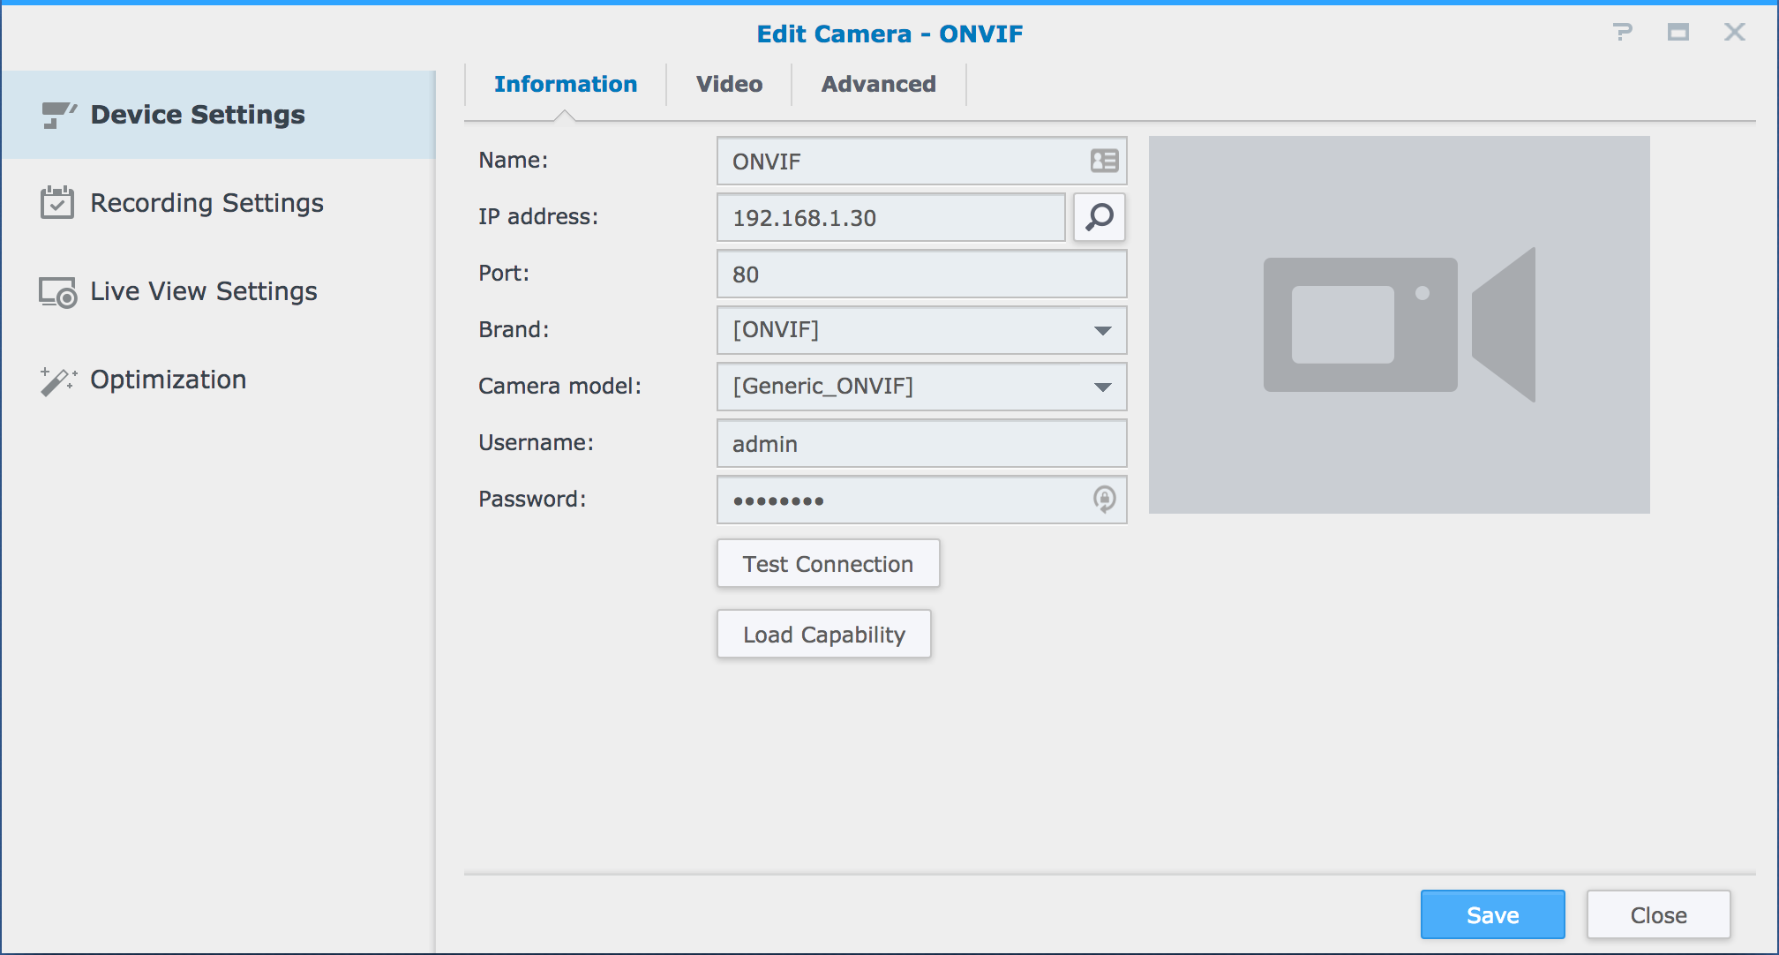Click the camera preview placeholder thumbnail
The width and height of the screenshot is (1779, 955).
1399,325
